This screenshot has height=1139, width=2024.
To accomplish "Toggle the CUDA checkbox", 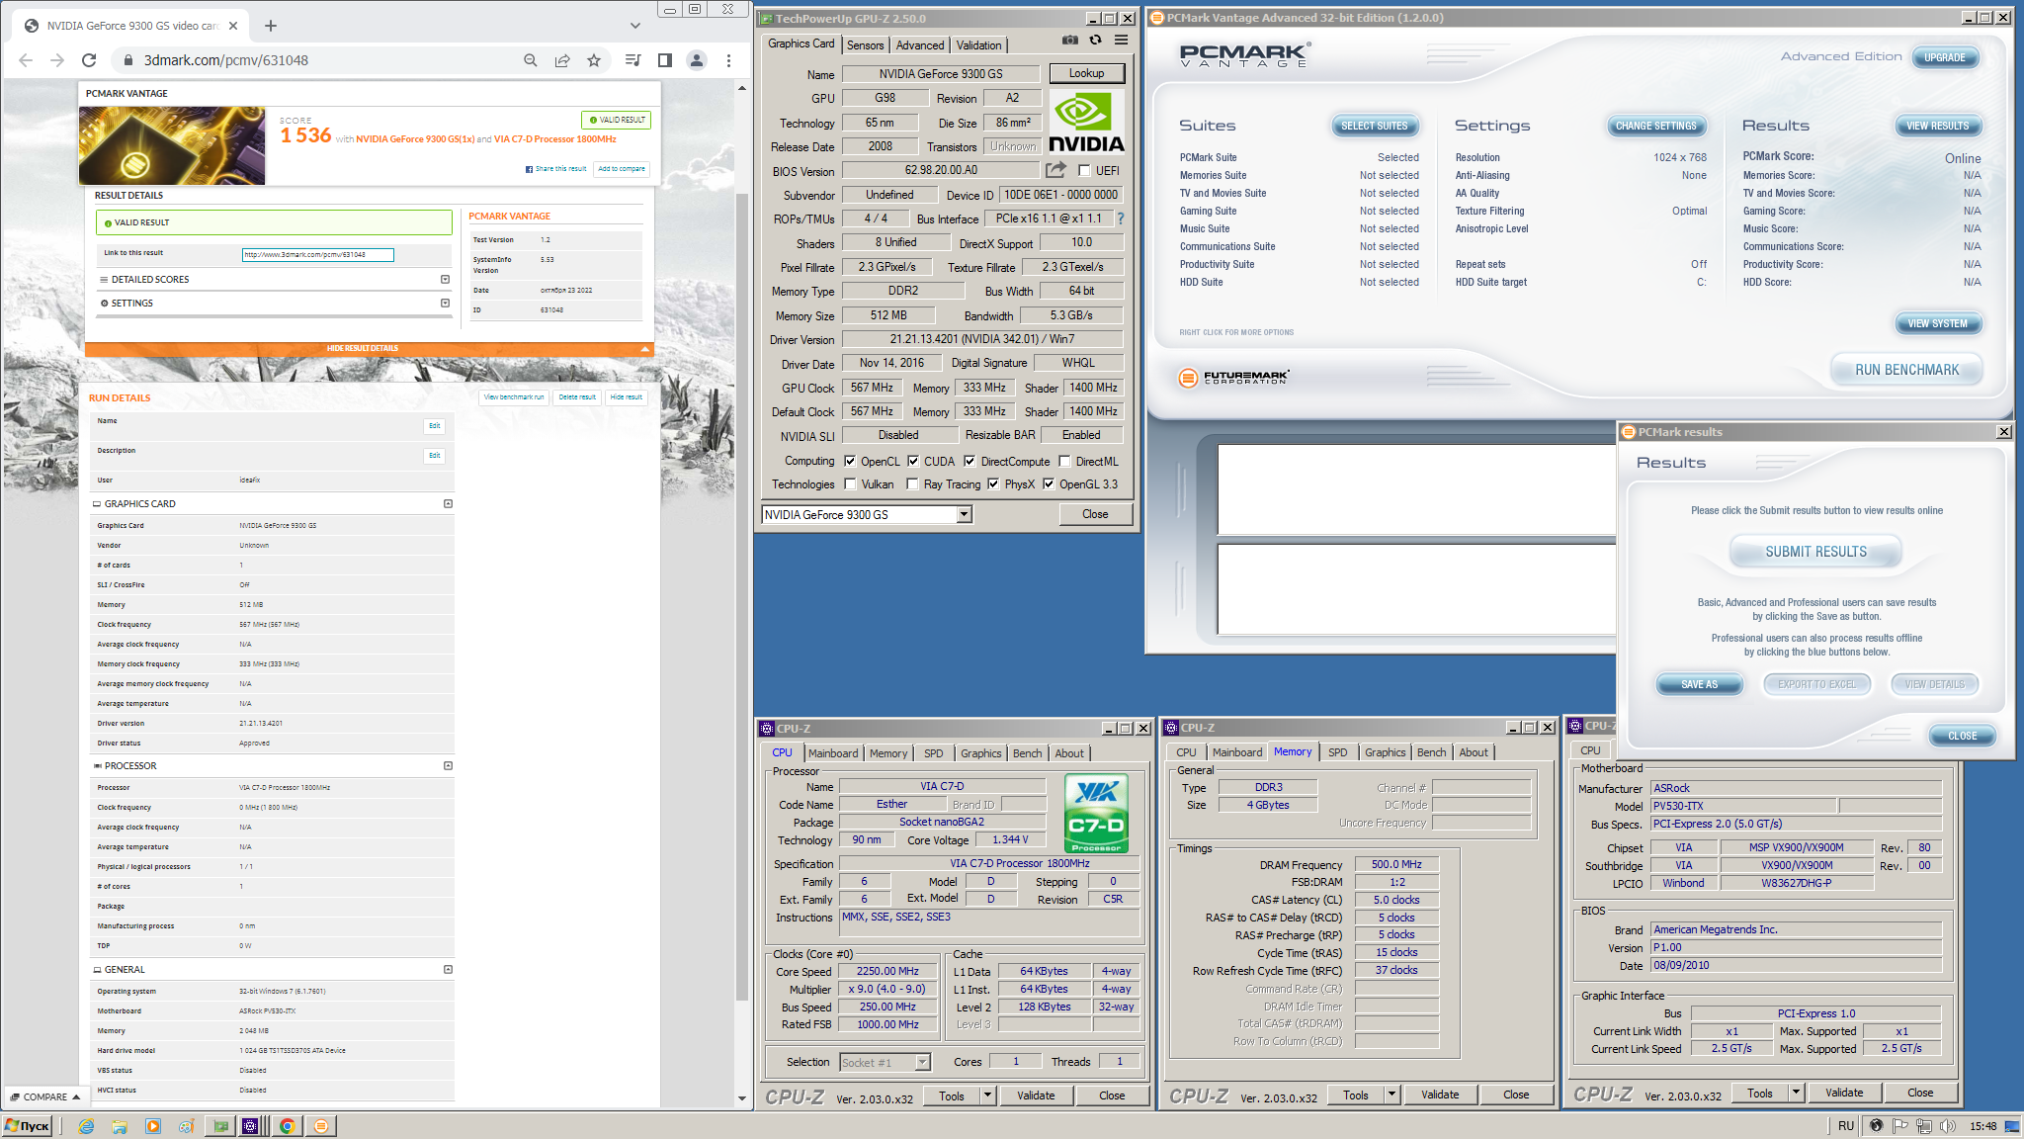I will tap(913, 461).
